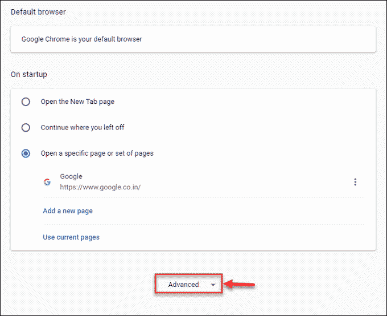Click the "Continue where you left off" label text
This screenshot has width=387, height=316.
[83, 128]
